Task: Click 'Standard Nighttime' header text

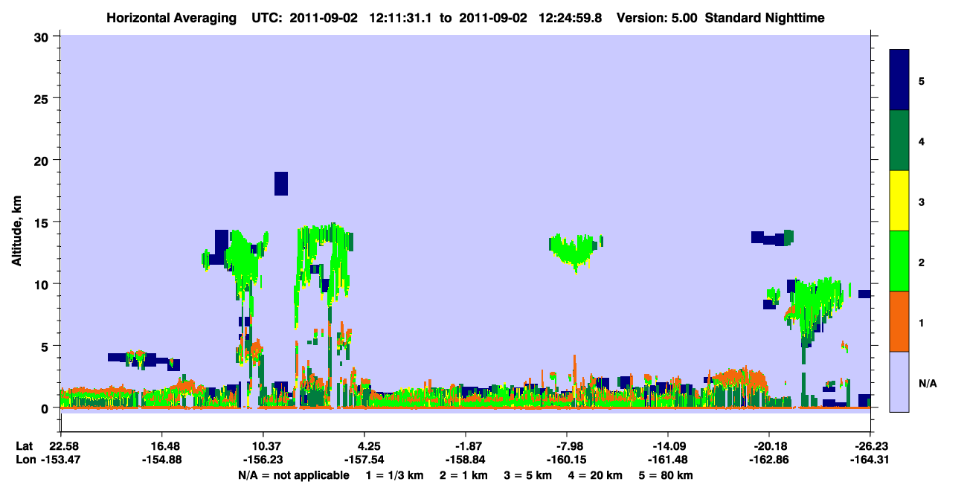Action: [x=764, y=17]
